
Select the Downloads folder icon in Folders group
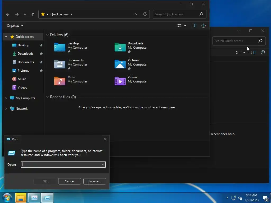tap(120, 47)
